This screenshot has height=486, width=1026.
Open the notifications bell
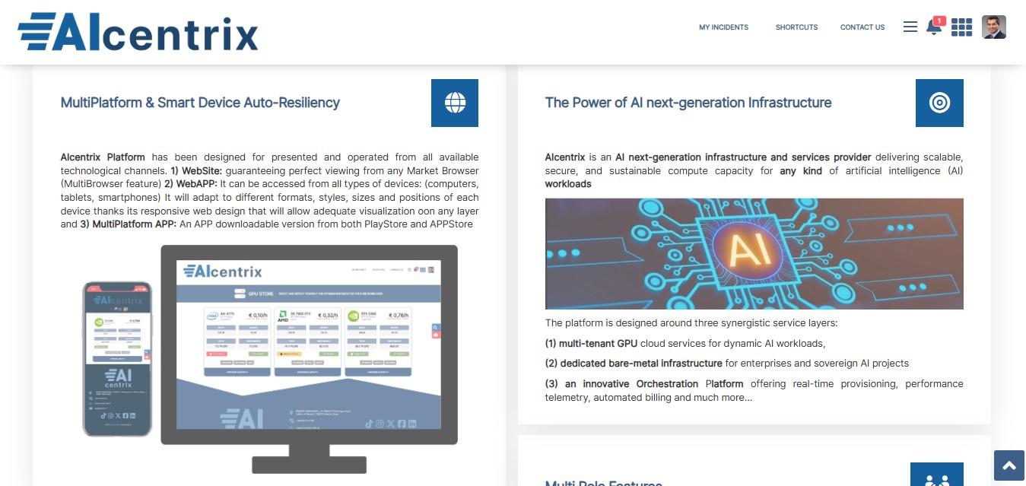(x=933, y=27)
